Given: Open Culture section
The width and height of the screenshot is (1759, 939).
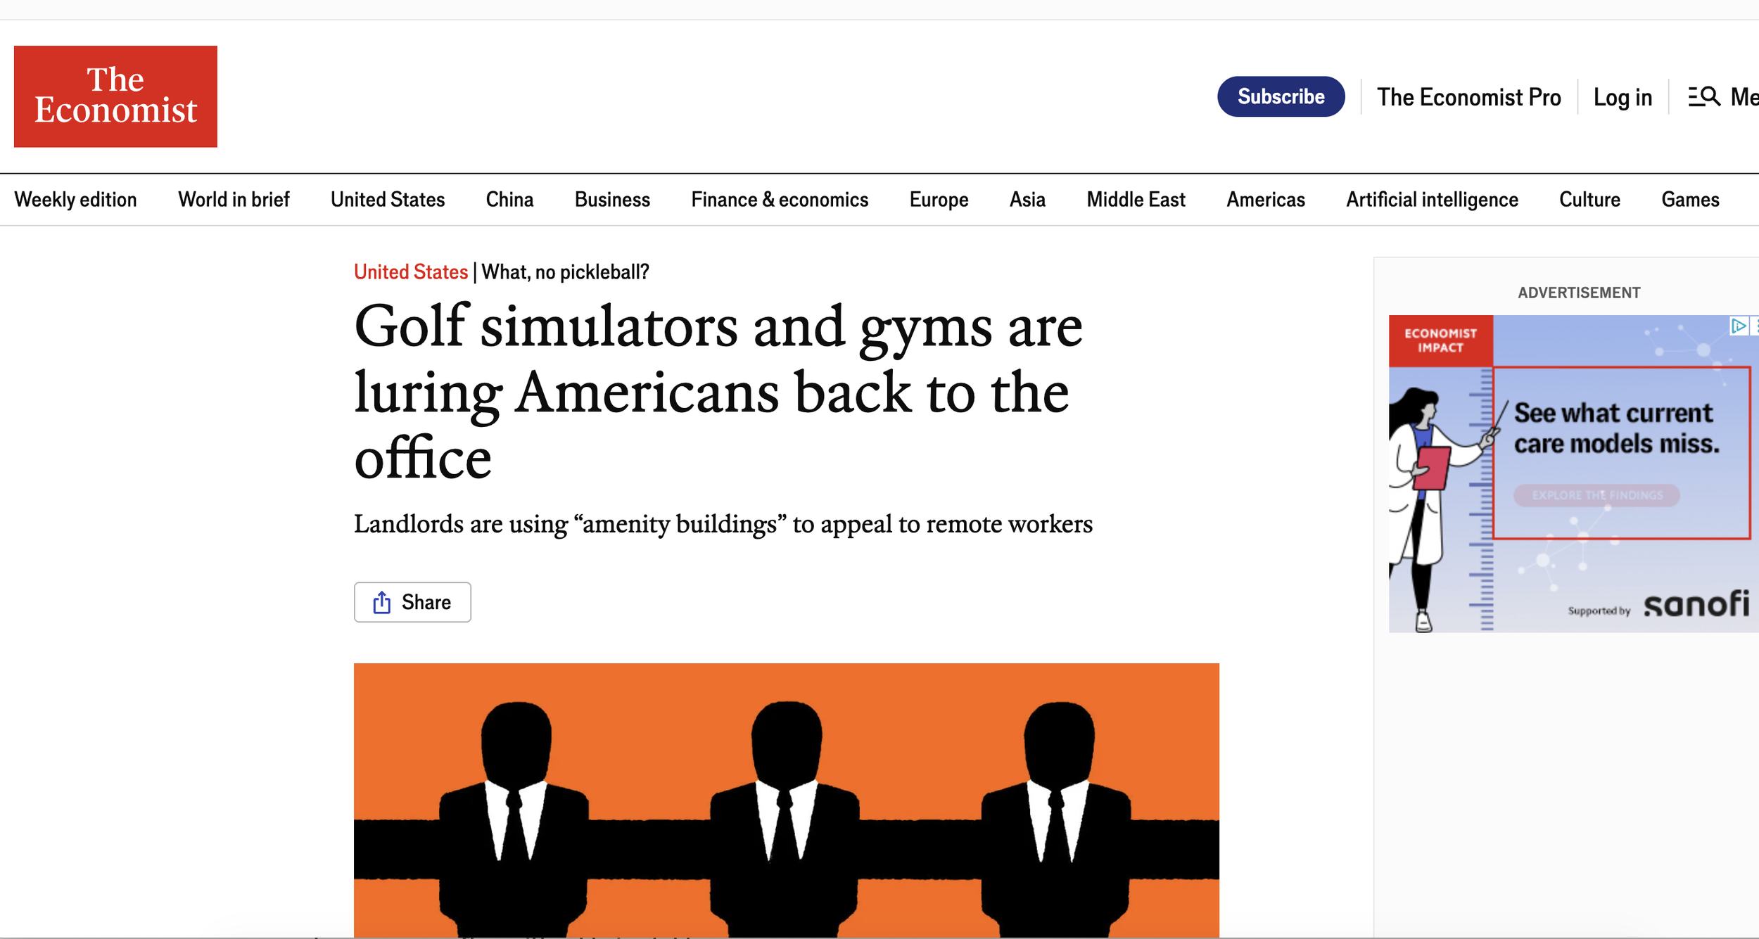Looking at the screenshot, I should 1589,200.
